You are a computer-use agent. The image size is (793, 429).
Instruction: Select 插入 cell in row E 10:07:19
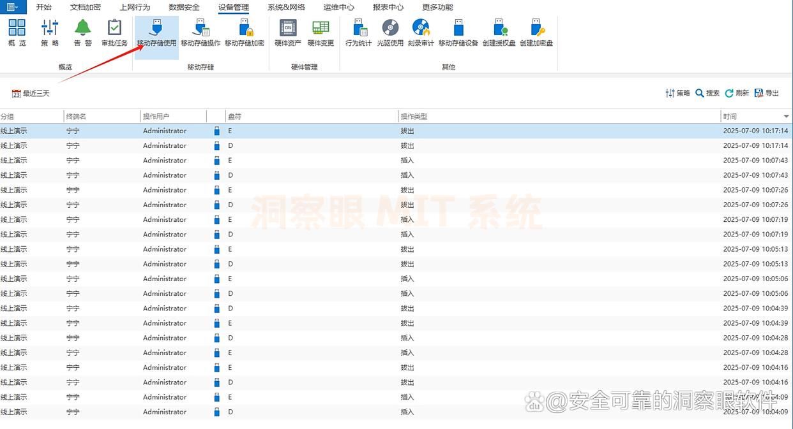(x=407, y=219)
